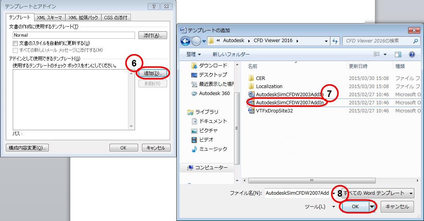Expand the arrow after Autodesk breadcrumb
The width and height of the screenshot is (424, 221).
[249, 41]
